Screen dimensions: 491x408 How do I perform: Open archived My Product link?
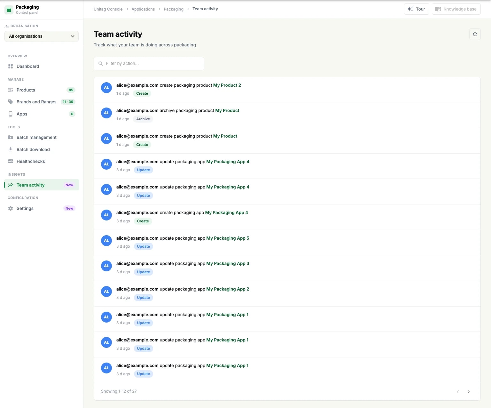[227, 110]
